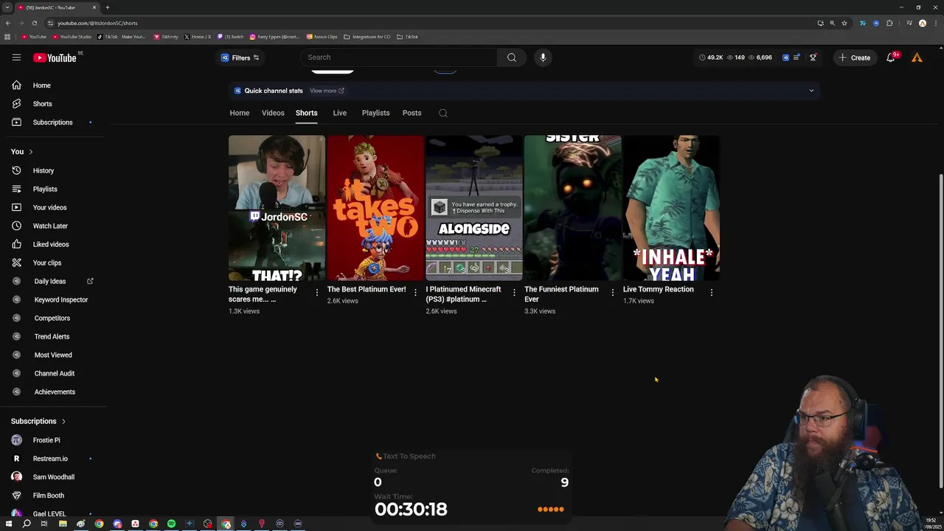Open Competitors in sidebar
Viewport: 944px width, 531px height.
coord(53,318)
